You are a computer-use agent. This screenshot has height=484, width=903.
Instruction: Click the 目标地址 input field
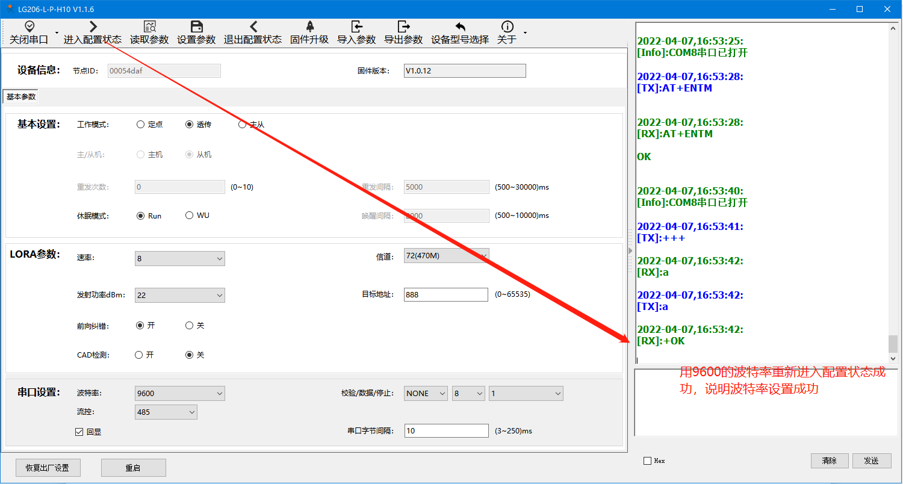tap(445, 295)
